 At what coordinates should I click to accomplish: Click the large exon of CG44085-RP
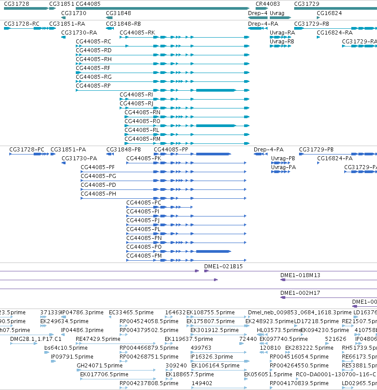tap(216, 90)
